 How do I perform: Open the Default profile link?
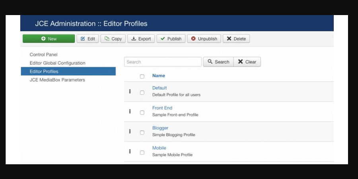point(160,88)
